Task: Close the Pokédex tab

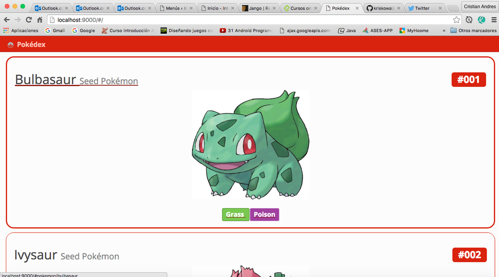Action: (x=357, y=8)
